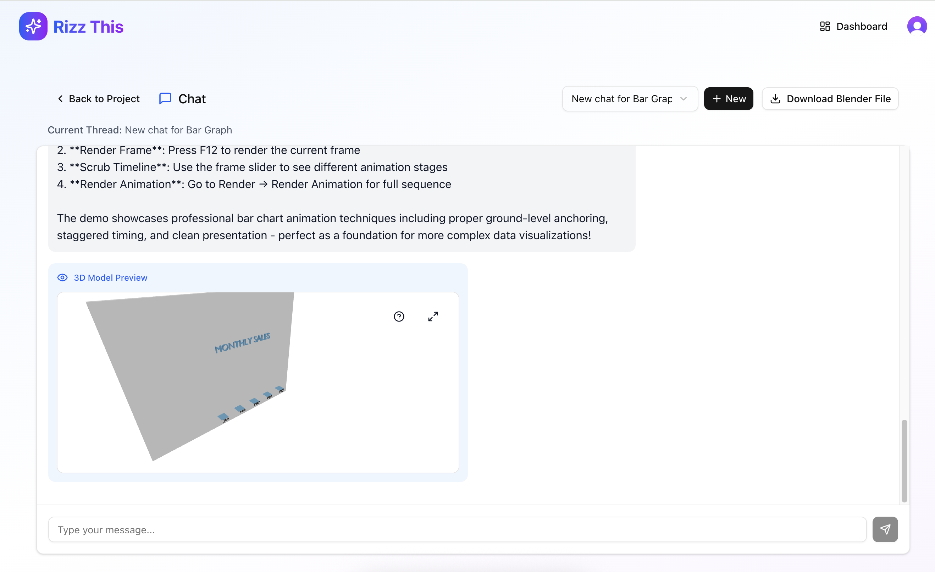This screenshot has width=935, height=572.
Task: Go to Dashboard
Action: 853,27
